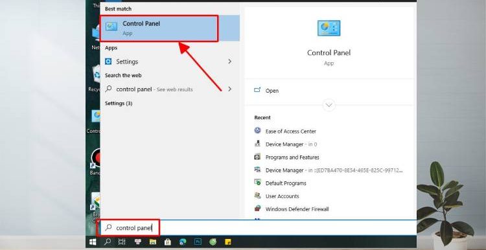Click the taskbar Search icon

pyautogui.click(x=107, y=242)
